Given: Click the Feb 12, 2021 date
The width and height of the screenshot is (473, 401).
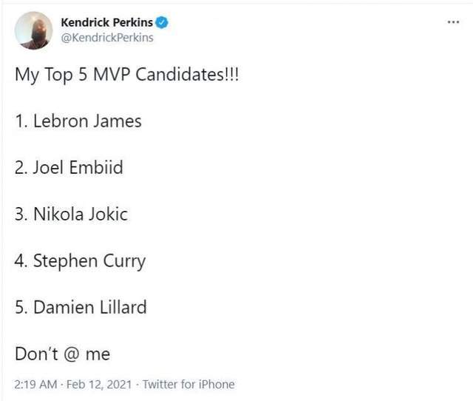Looking at the screenshot, I should pos(99,385).
